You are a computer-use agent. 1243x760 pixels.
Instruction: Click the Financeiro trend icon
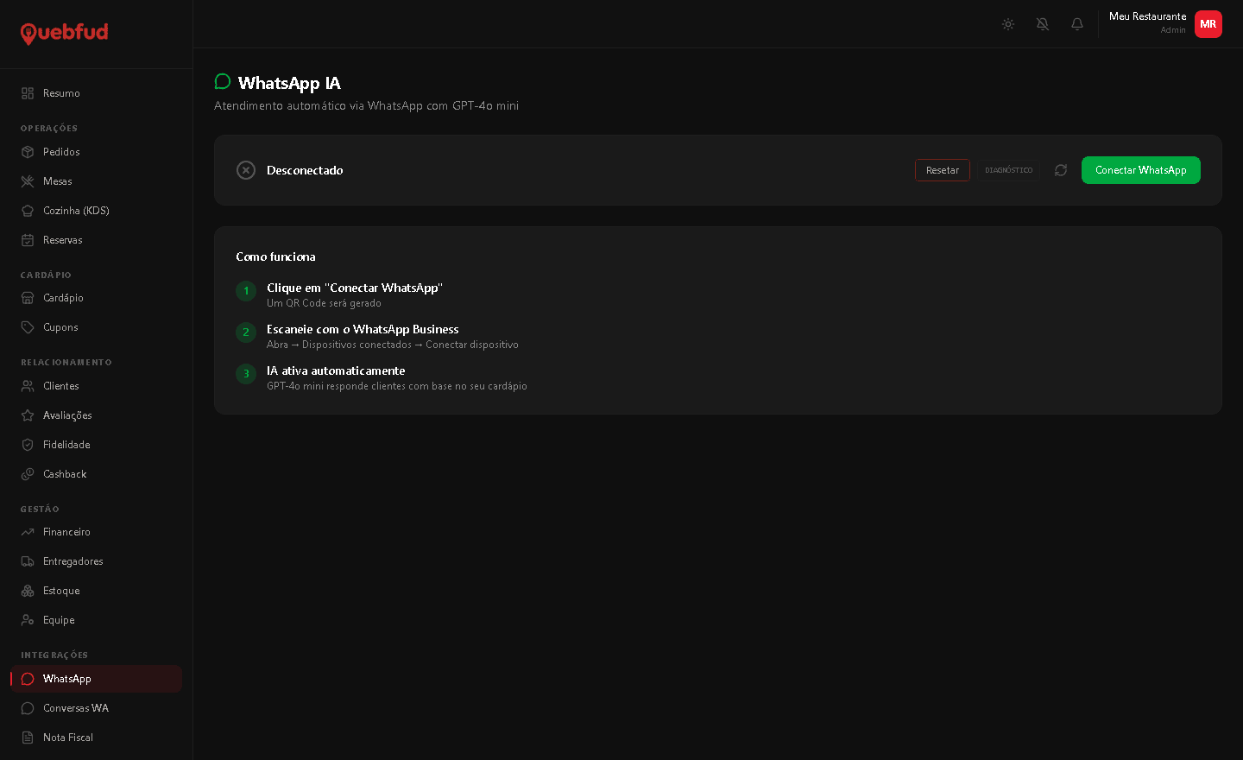[x=28, y=532]
